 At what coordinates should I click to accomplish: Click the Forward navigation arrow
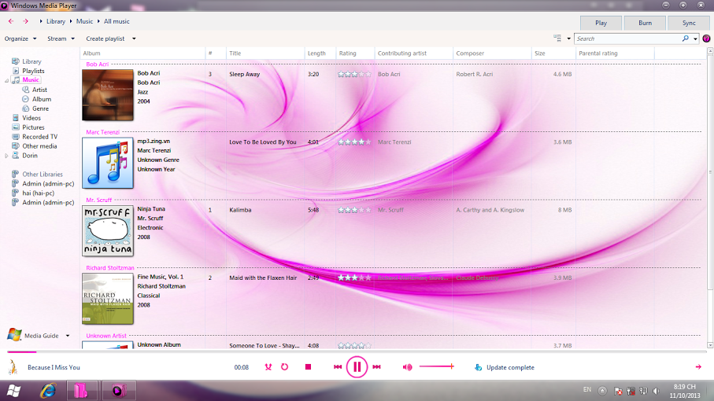pyautogui.click(x=25, y=21)
